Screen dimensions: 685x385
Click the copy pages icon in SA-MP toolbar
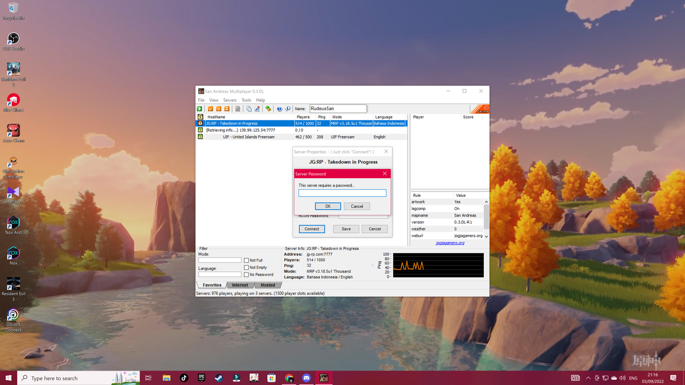tap(249, 109)
